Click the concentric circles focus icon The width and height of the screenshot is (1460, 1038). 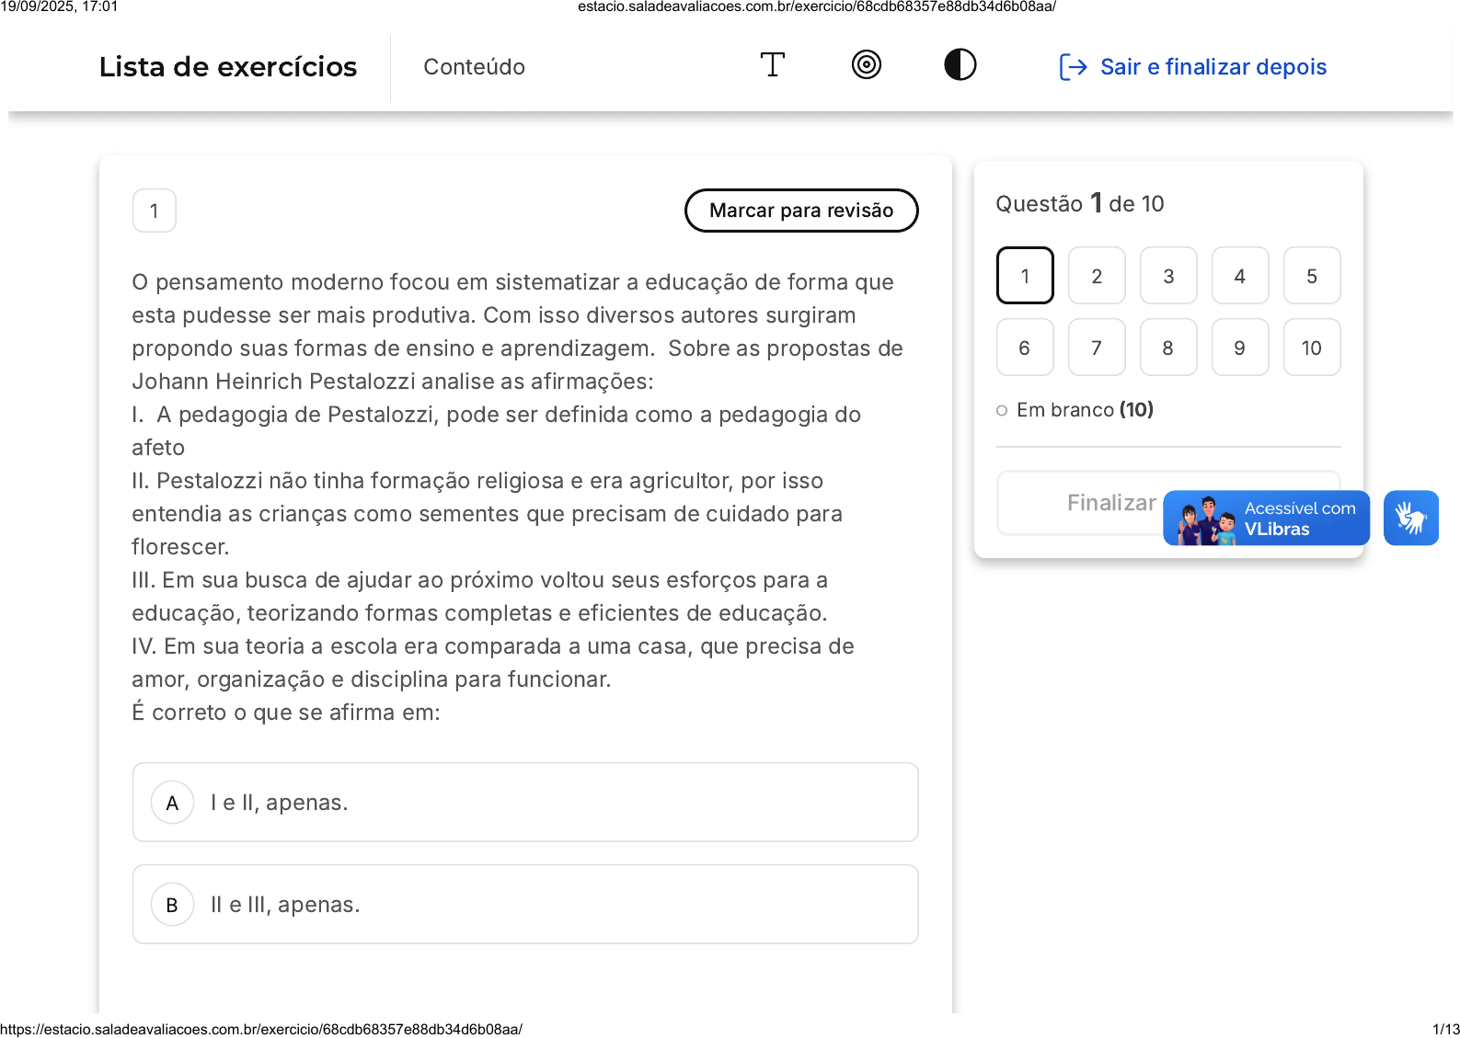866,65
